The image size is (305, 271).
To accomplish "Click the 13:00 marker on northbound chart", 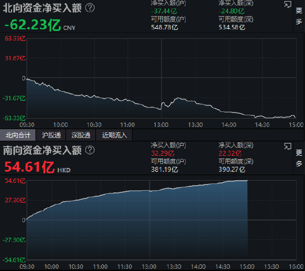I will pyautogui.click(x=161, y=125).
